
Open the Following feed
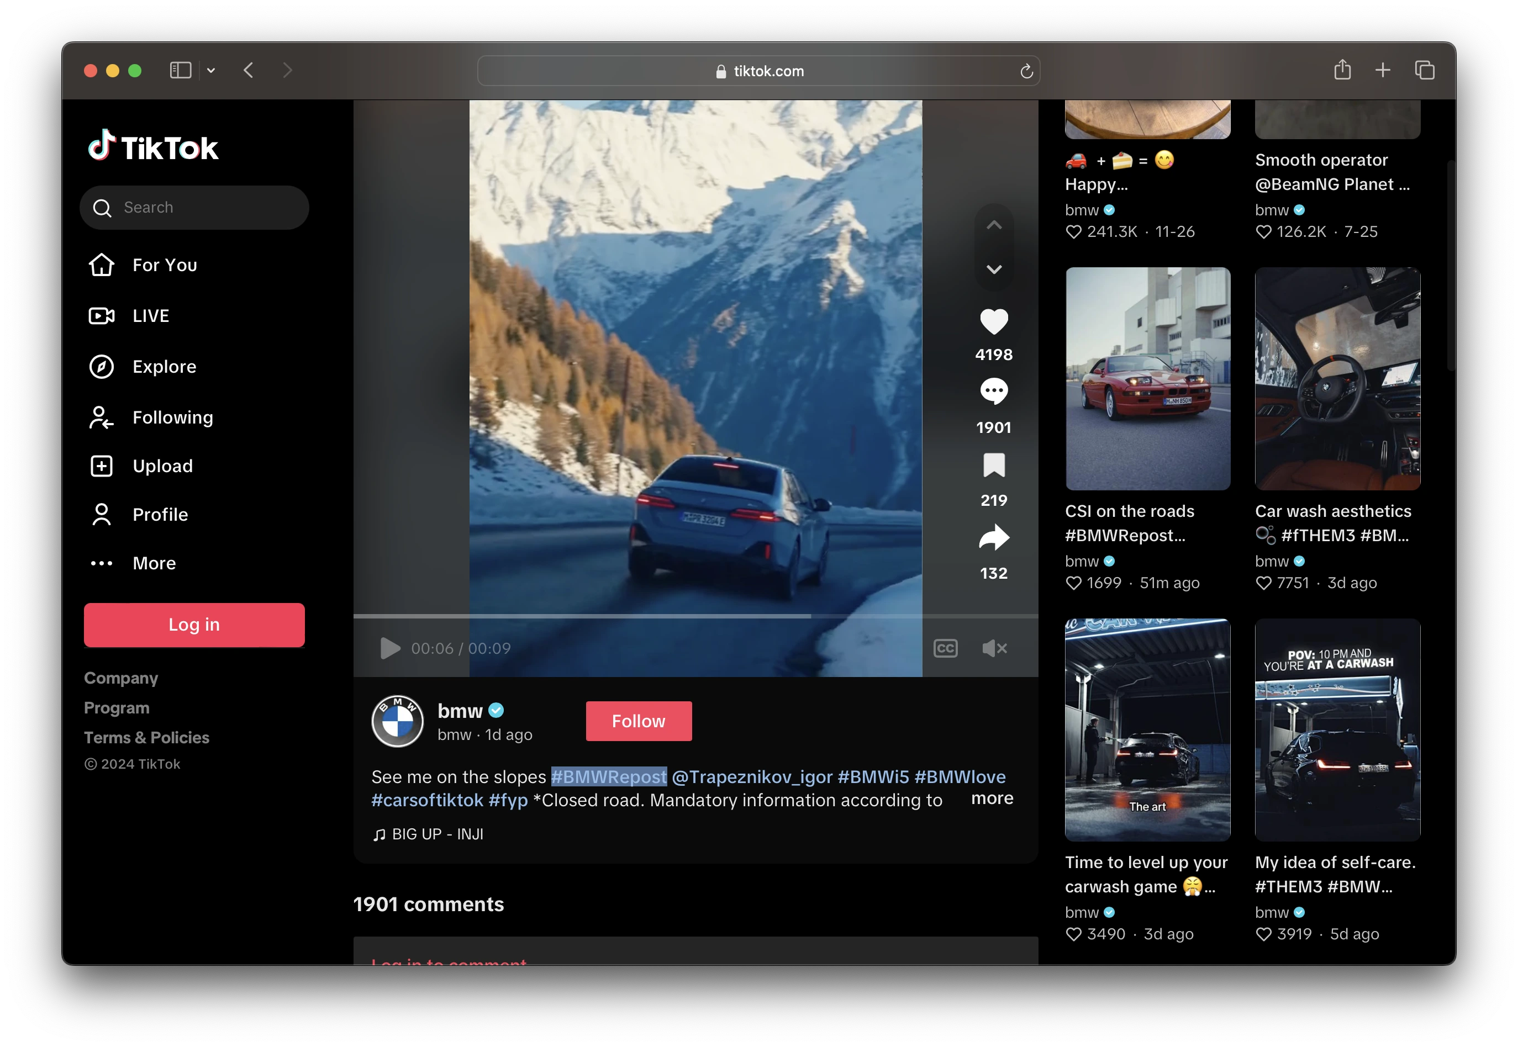pyautogui.click(x=151, y=417)
